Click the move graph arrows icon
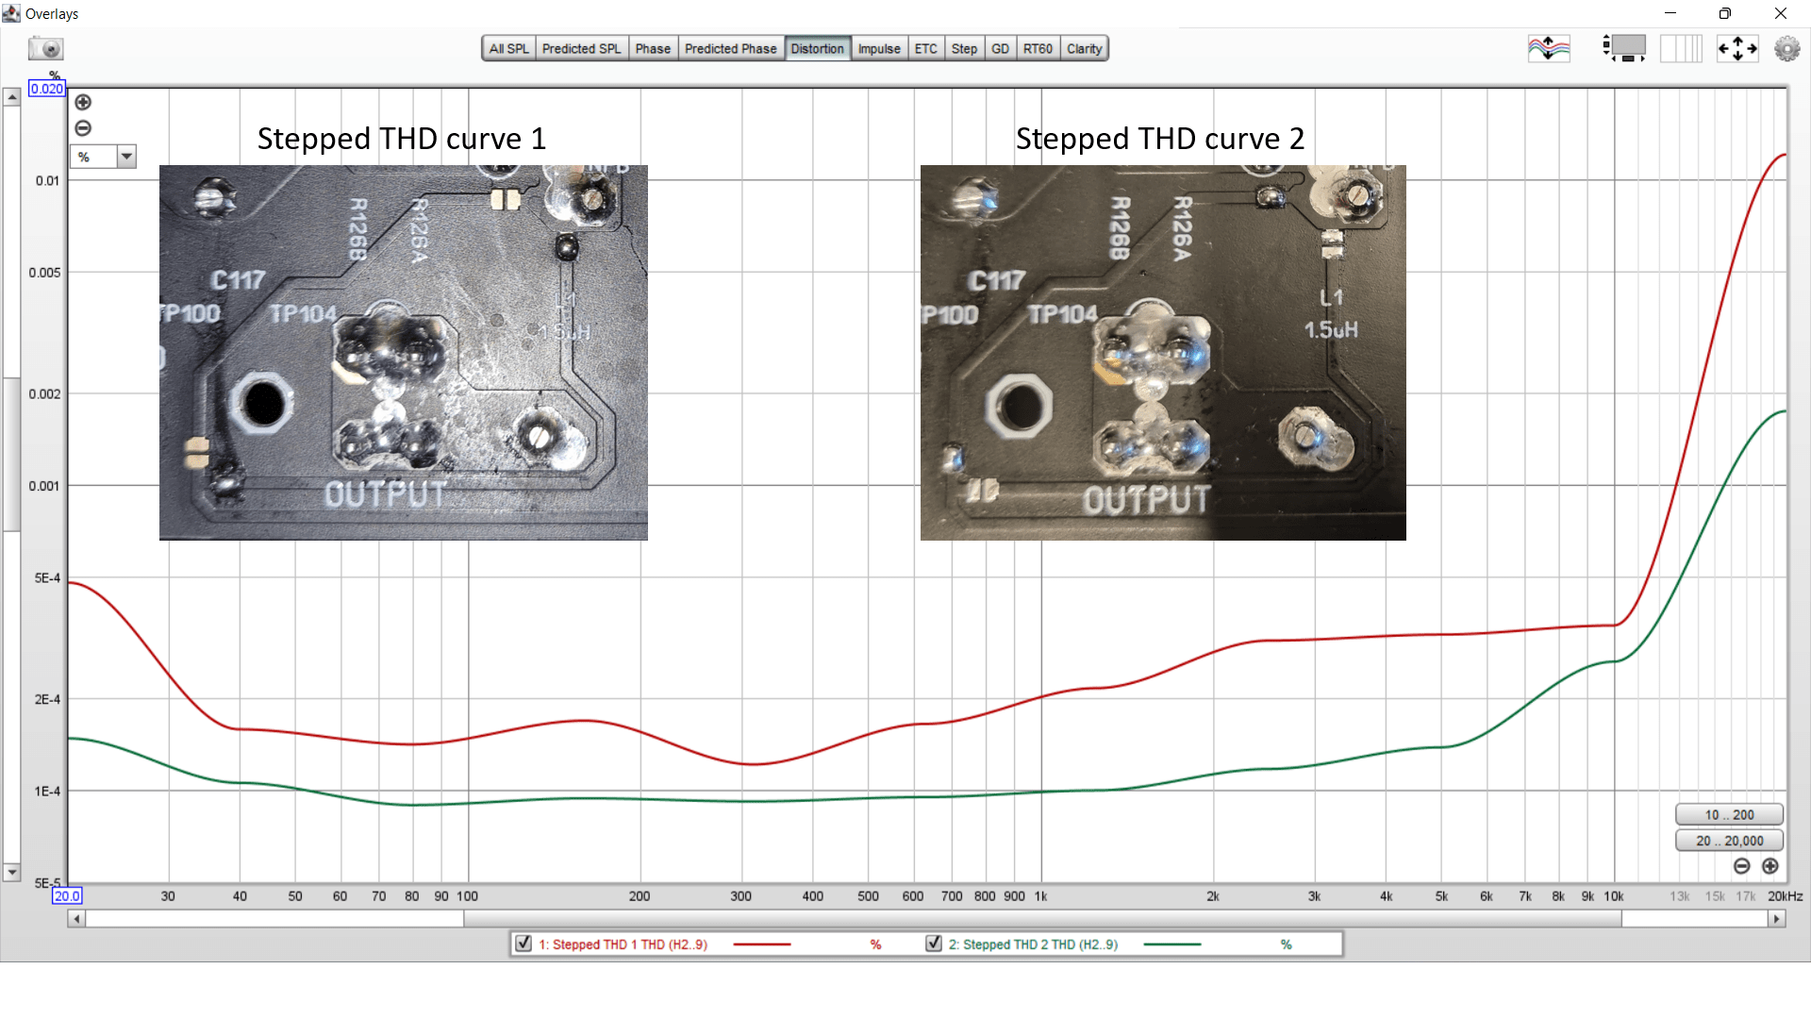The image size is (1811, 1019). click(1737, 48)
